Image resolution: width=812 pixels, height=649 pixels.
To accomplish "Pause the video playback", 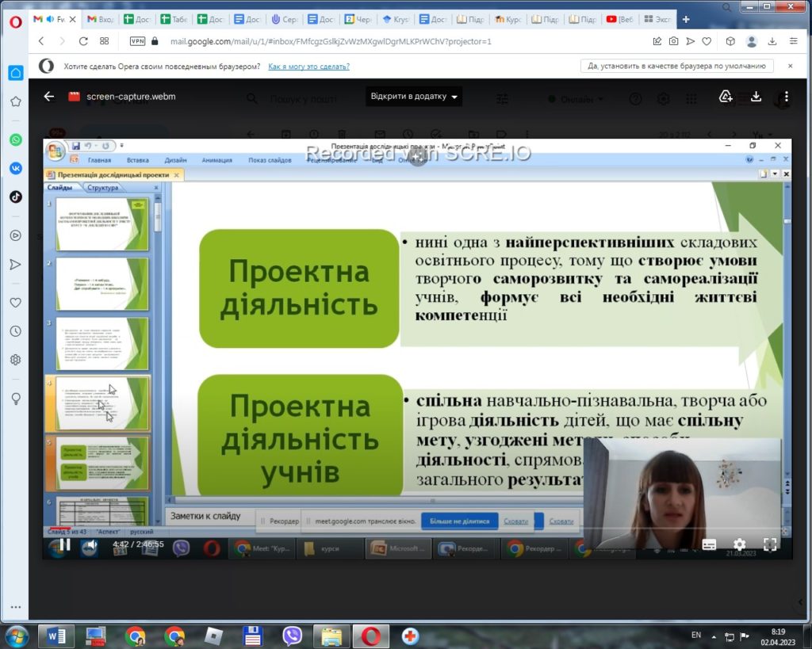I will pos(65,544).
